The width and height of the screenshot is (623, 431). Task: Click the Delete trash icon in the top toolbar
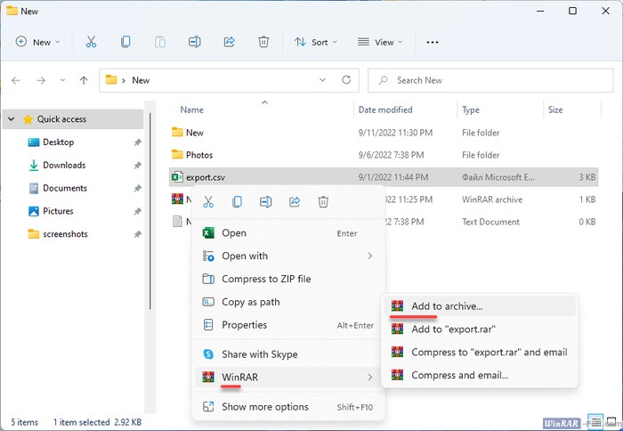[x=263, y=42]
